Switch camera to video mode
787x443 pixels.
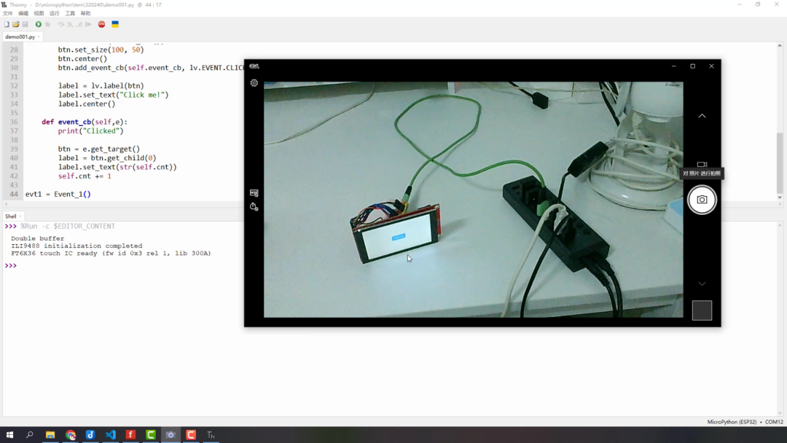point(702,165)
